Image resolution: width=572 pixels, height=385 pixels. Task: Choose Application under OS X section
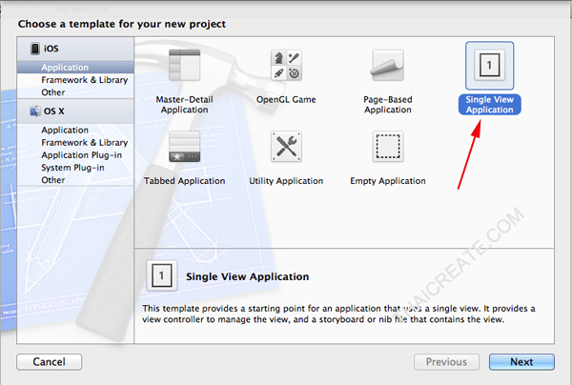75,131
